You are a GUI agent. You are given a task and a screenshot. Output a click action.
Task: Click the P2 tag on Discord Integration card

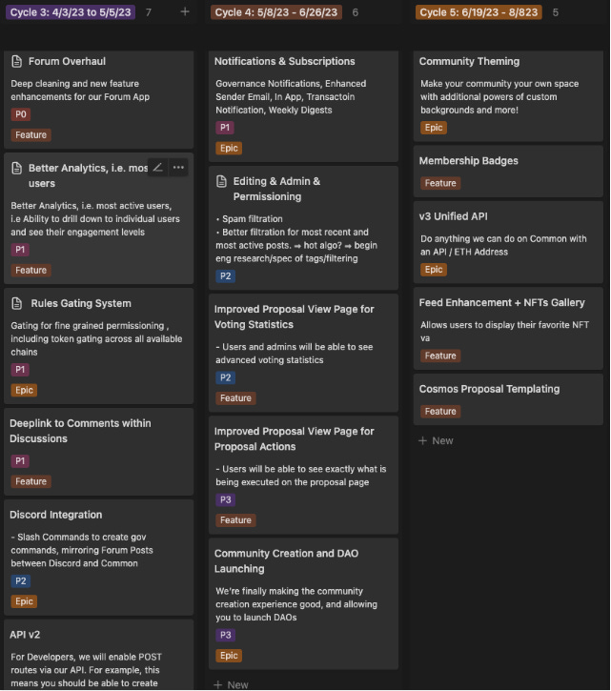[x=20, y=580]
